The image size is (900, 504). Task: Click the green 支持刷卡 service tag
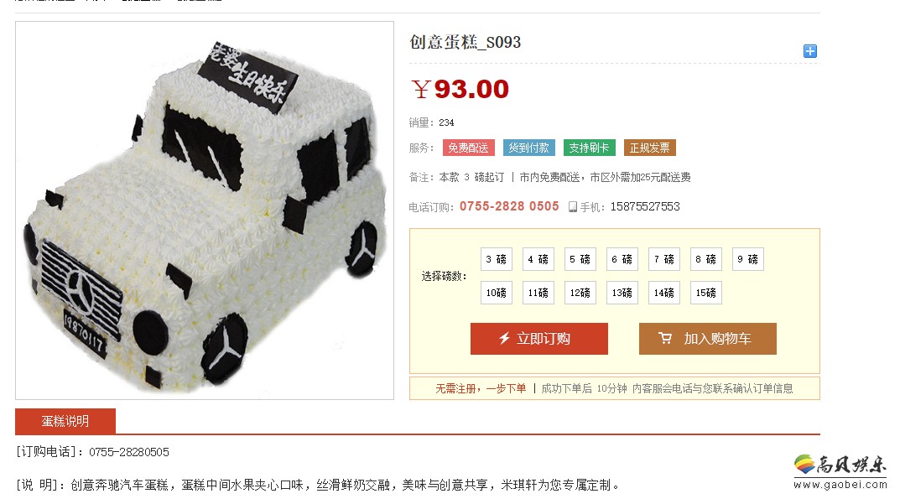click(590, 148)
